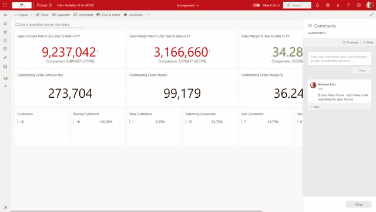Open more options ellipsis in toolbar
This screenshot has height=212, width=376.
click(149, 15)
